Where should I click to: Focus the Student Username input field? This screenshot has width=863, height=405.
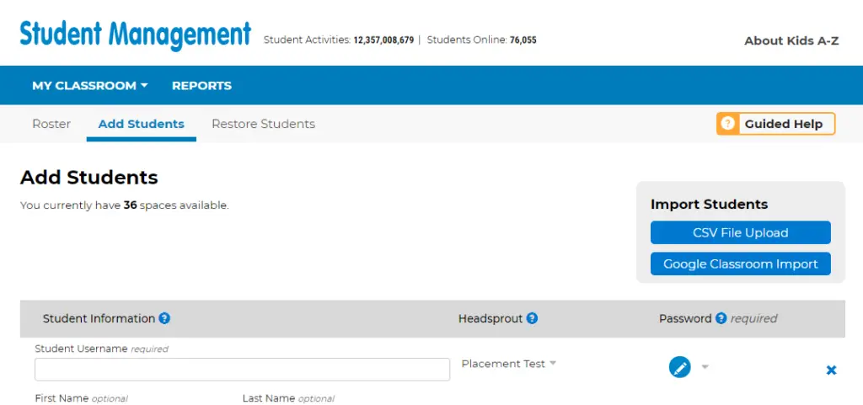[242, 370]
